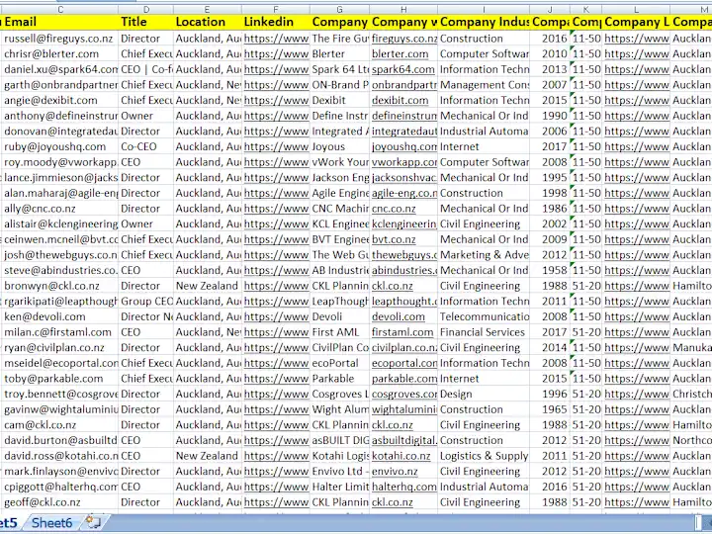
Task: Select email cell cam@ckl.co.nz
Action: point(60,424)
